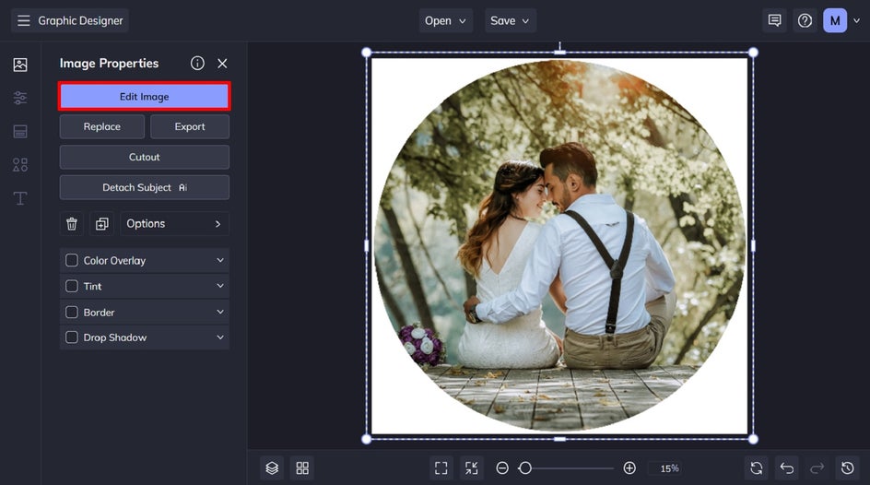Image resolution: width=870 pixels, height=485 pixels.
Task: Enable the Color Overlay checkbox
Action: (72, 261)
